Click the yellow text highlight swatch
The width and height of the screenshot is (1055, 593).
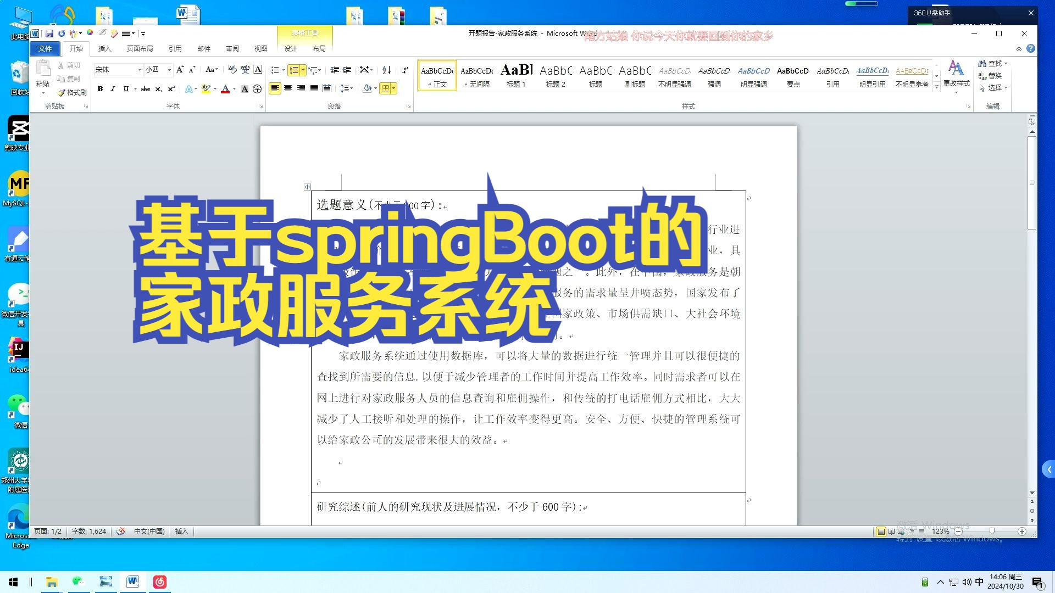click(x=206, y=88)
